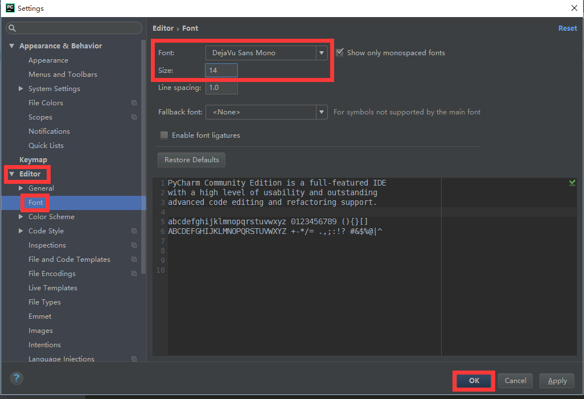Click inside the Size input field
This screenshot has height=399, width=584.
pos(221,70)
